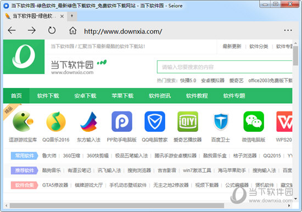Viewport: 302px width, 212px height.
Task: Open the 棋牌游戏大厅 link
Action: click(89, 185)
